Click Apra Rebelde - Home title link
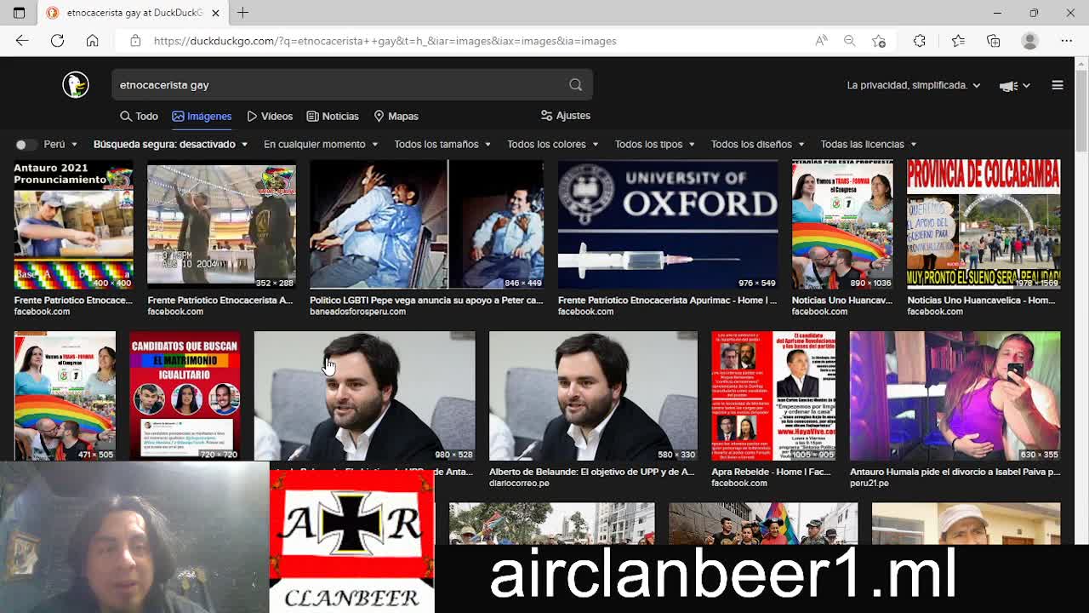The height and width of the screenshot is (613, 1089). click(771, 472)
